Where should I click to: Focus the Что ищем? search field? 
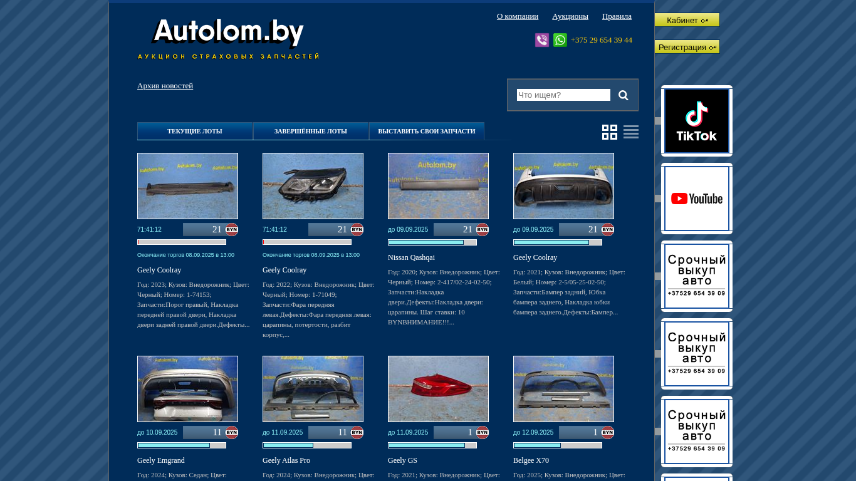563,95
